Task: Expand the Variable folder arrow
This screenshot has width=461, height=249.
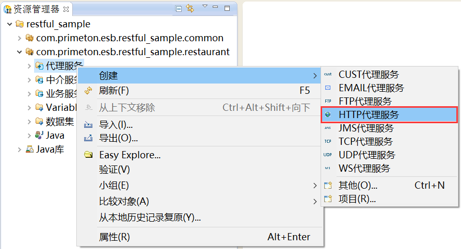Action: 29,108
